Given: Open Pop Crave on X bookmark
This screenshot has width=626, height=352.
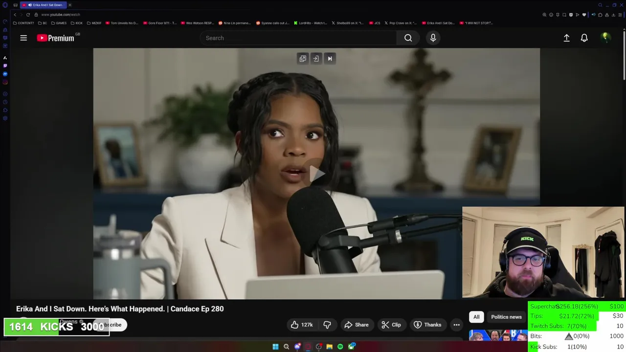Looking at the screenshot, I should [401, 23].
